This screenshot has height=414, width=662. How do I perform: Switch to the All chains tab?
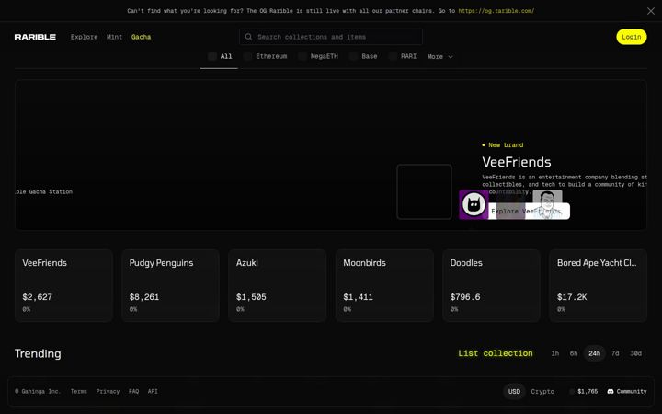coord(219,57)
